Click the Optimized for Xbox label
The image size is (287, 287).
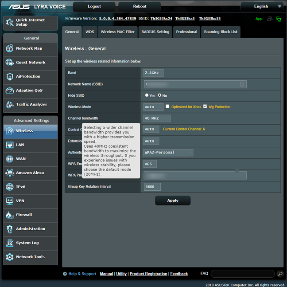[186, 107]
